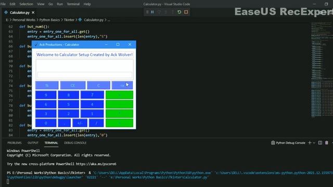Viewport: 333px width, 187px height.
Task: Click the Ack Productions window title icon
Action: pyautogui.click(x=36, y=45)
